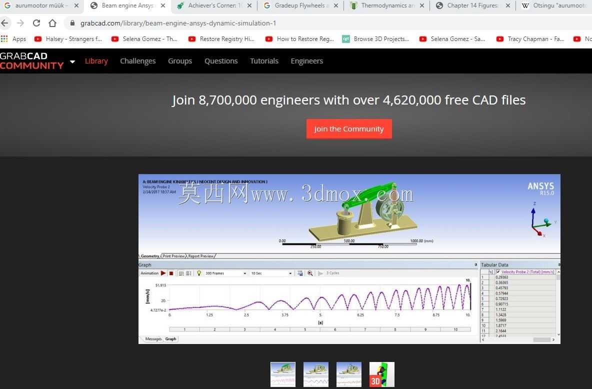Reload the GrabCAD page
This screenshot has width=592, height=389.
tap(36, 23)
